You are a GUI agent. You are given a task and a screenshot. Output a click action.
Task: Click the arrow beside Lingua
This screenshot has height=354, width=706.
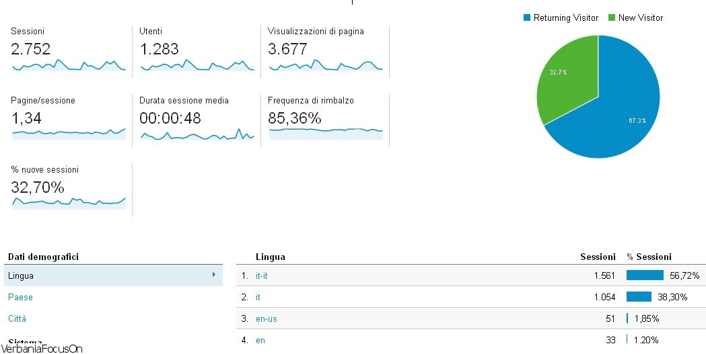point(213,275)
